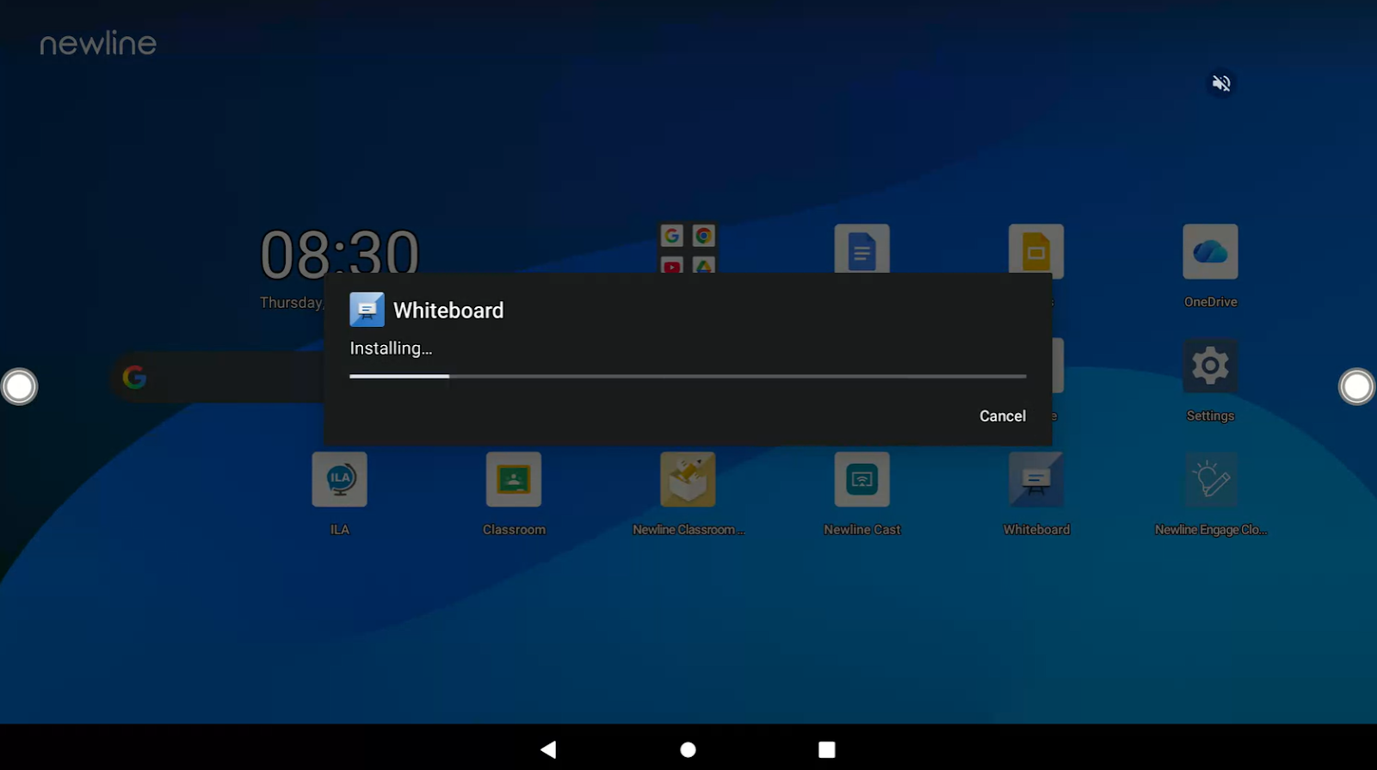
Task: Open the Classroom app
Action: (514, 479)
